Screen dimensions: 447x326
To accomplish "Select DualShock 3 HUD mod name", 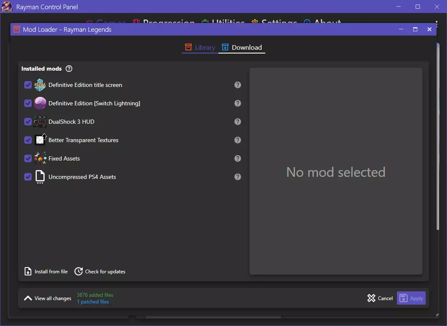I will (71, 122).
